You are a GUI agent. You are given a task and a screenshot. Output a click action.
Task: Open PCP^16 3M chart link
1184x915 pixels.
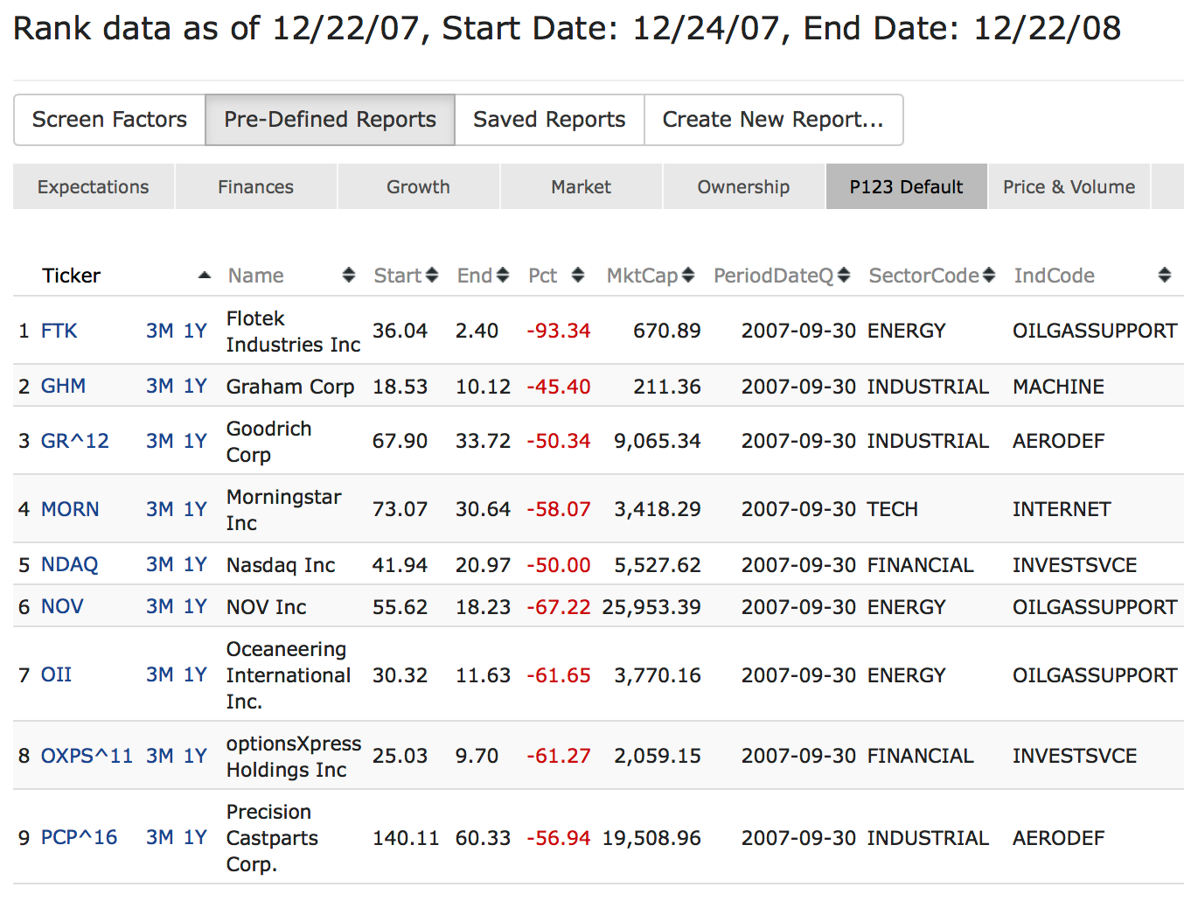click(160, 837)
